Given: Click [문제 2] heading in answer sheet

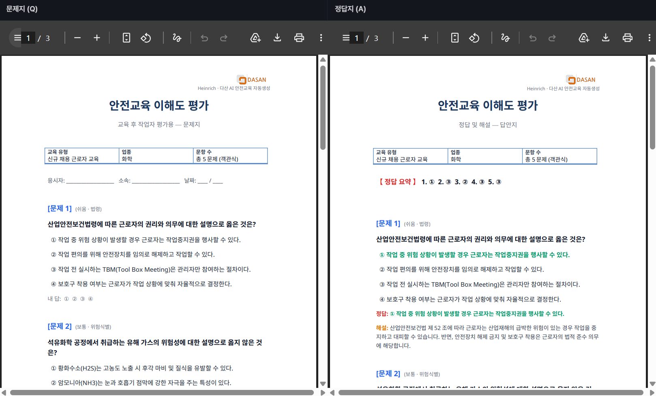Looking at the screenshot, I should click(x=388, y=374).
